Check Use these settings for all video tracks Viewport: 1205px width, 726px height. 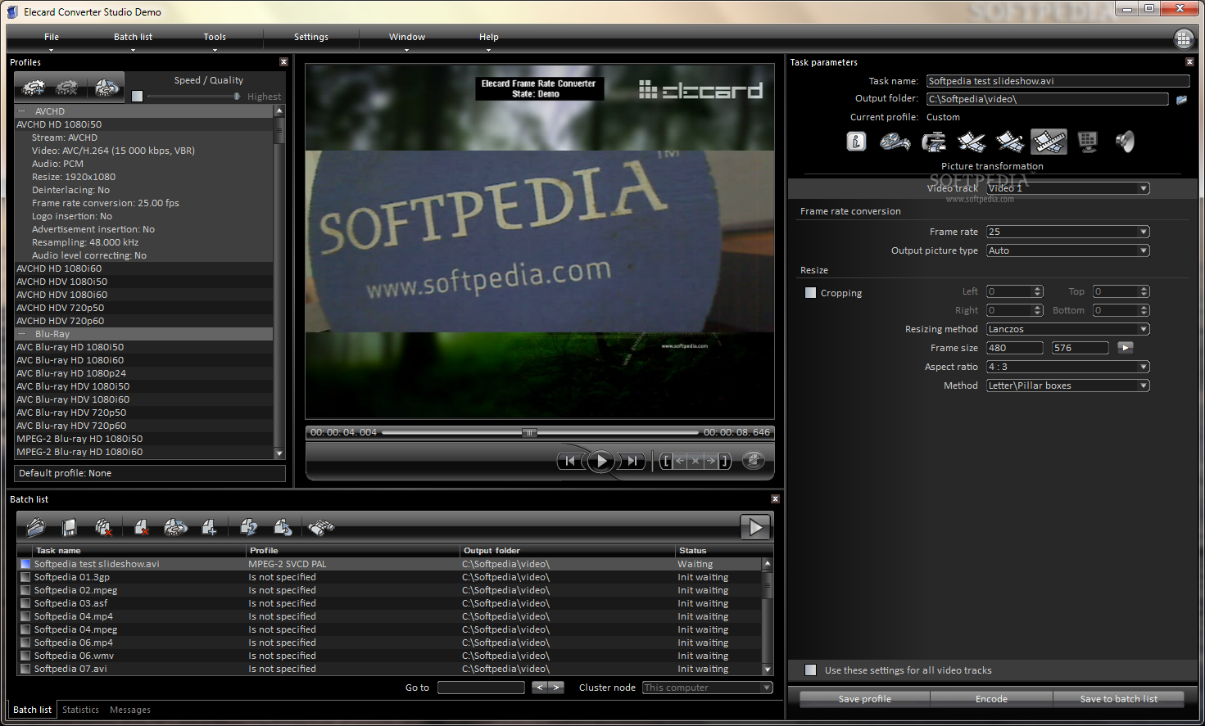tap(810, 670)
